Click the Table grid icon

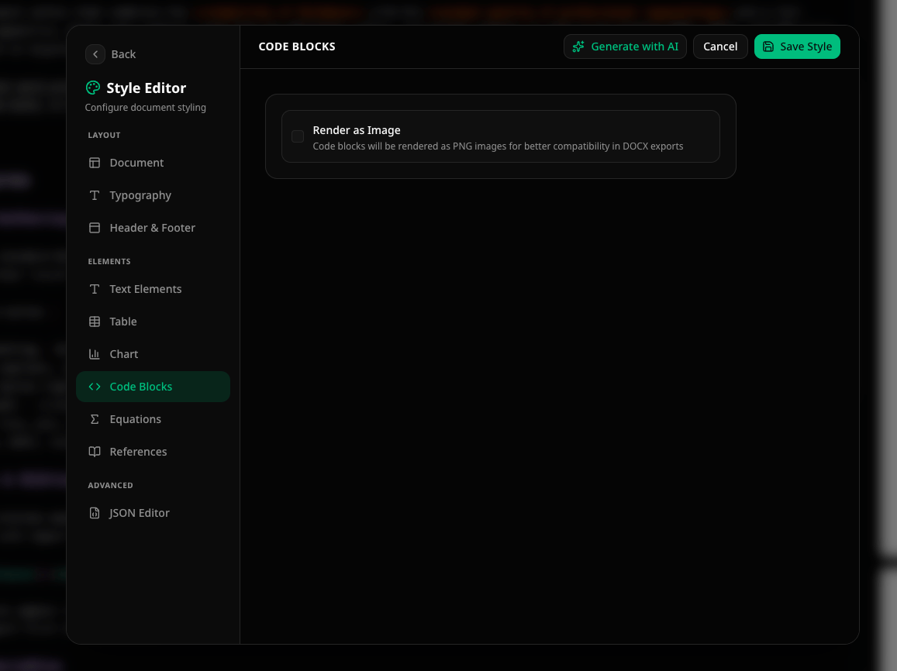[x=95, y=322]
